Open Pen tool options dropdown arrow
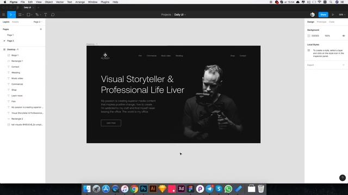The height and width of the screenshot is (195, 348). click(x=40, y=15)
